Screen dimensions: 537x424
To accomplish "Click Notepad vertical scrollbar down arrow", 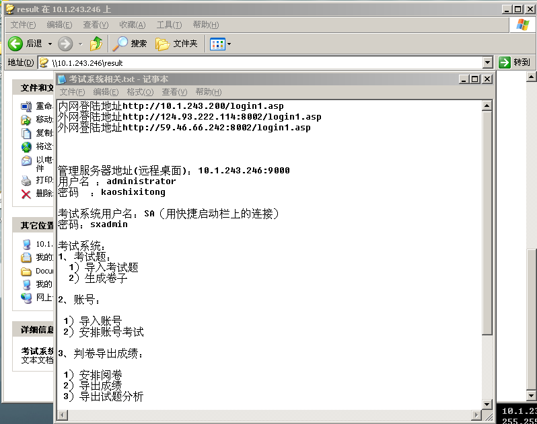I will (x=487, y=404).
